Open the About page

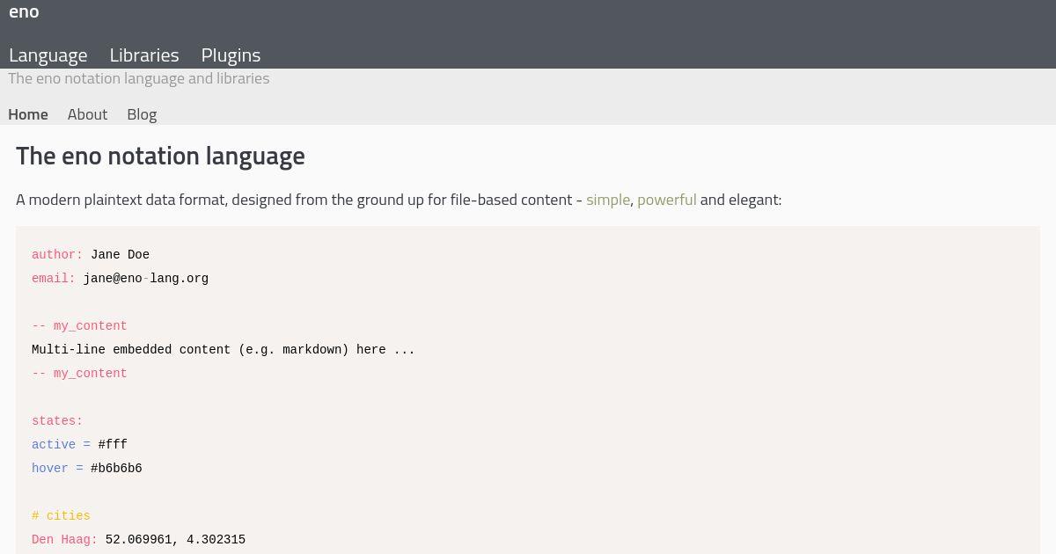pyautogui.click(x=87, y=114)
